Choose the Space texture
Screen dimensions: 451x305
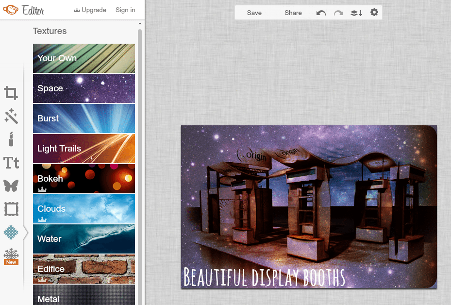[84, 88]
